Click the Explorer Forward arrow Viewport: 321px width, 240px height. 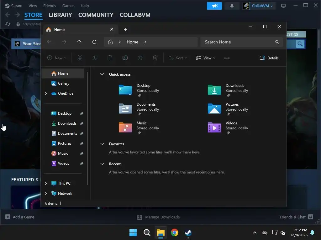tap(64, 42)
